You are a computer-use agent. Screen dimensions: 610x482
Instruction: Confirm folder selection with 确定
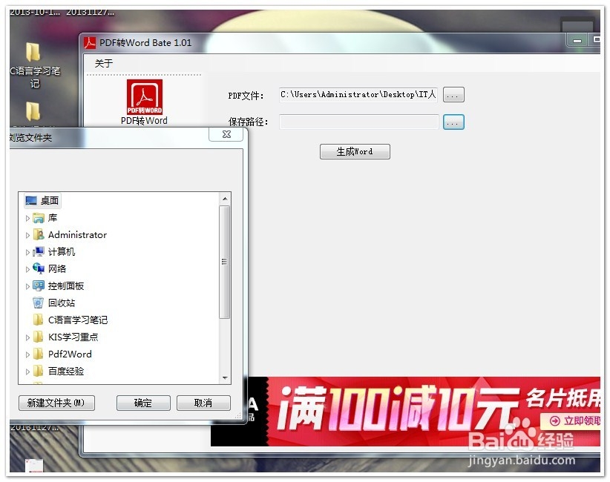(x=143, y=403)
